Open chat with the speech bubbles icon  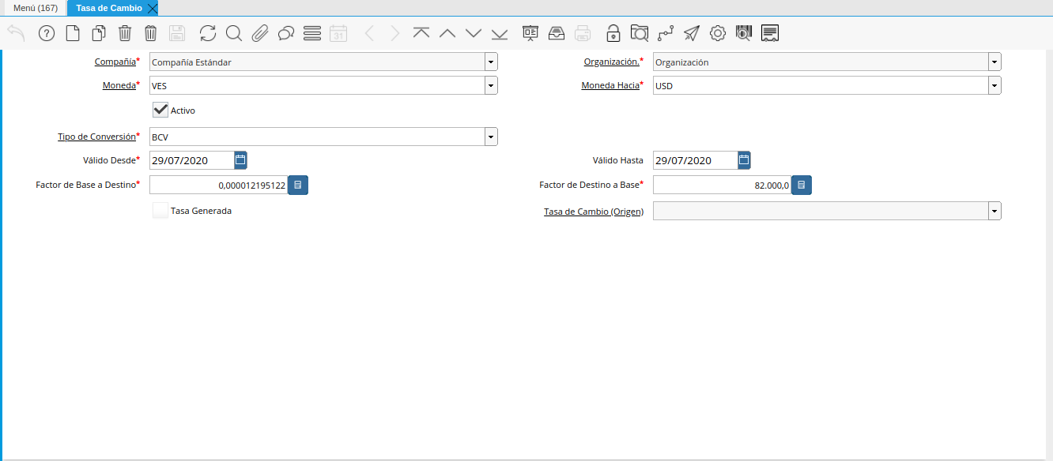[286, 33]
